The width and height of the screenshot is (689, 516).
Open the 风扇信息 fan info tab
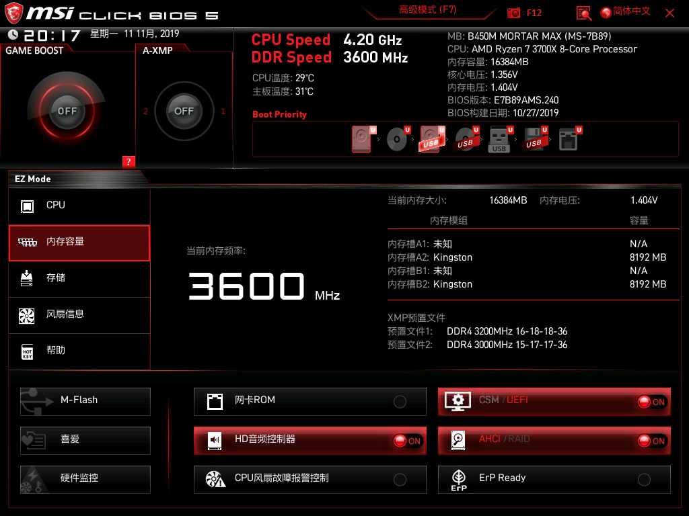coord(79,315)
